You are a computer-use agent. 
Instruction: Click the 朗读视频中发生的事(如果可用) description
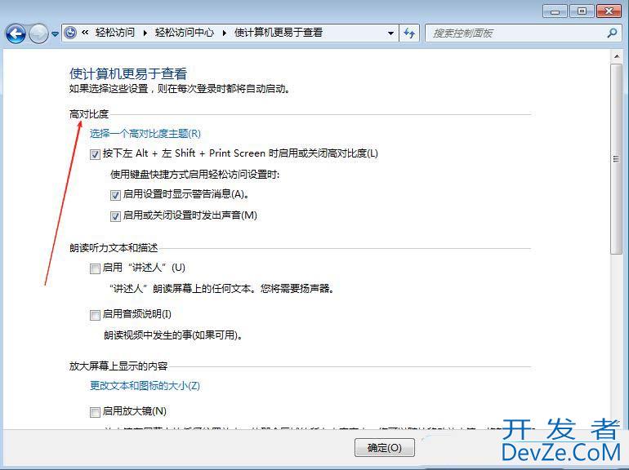tap(173, 335)
